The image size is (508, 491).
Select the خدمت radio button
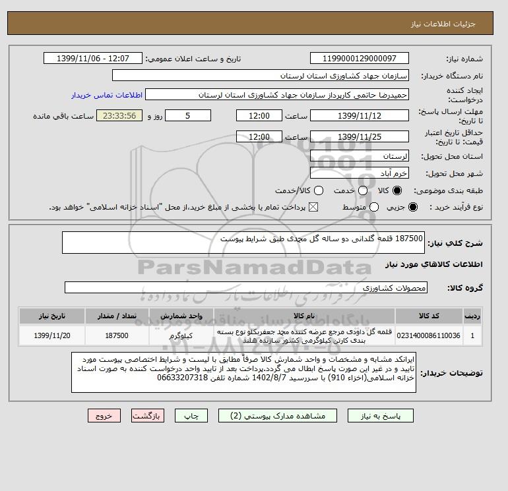pos(363,190)
